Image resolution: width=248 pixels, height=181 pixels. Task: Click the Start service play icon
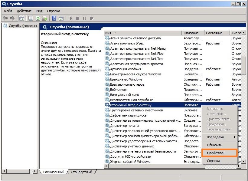pyautogui.click(x=71, y=18)
